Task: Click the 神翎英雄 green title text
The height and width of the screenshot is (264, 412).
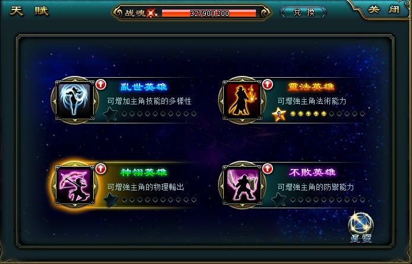Action: click(144, 172)
